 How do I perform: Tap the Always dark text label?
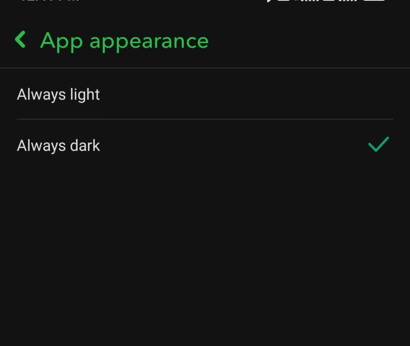58,145
